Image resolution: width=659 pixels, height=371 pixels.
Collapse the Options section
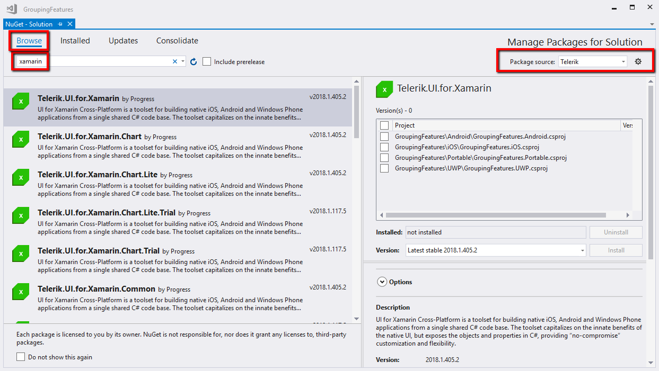click(382, 282)
